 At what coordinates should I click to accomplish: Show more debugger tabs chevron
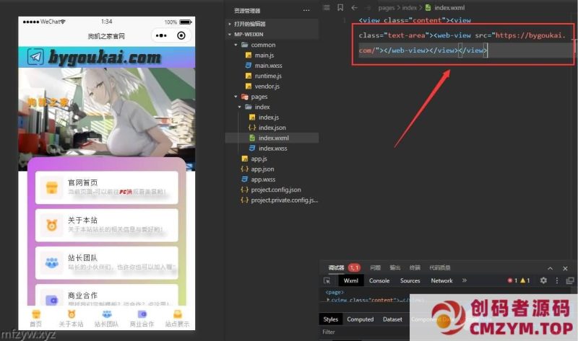[x=465, y=280]
